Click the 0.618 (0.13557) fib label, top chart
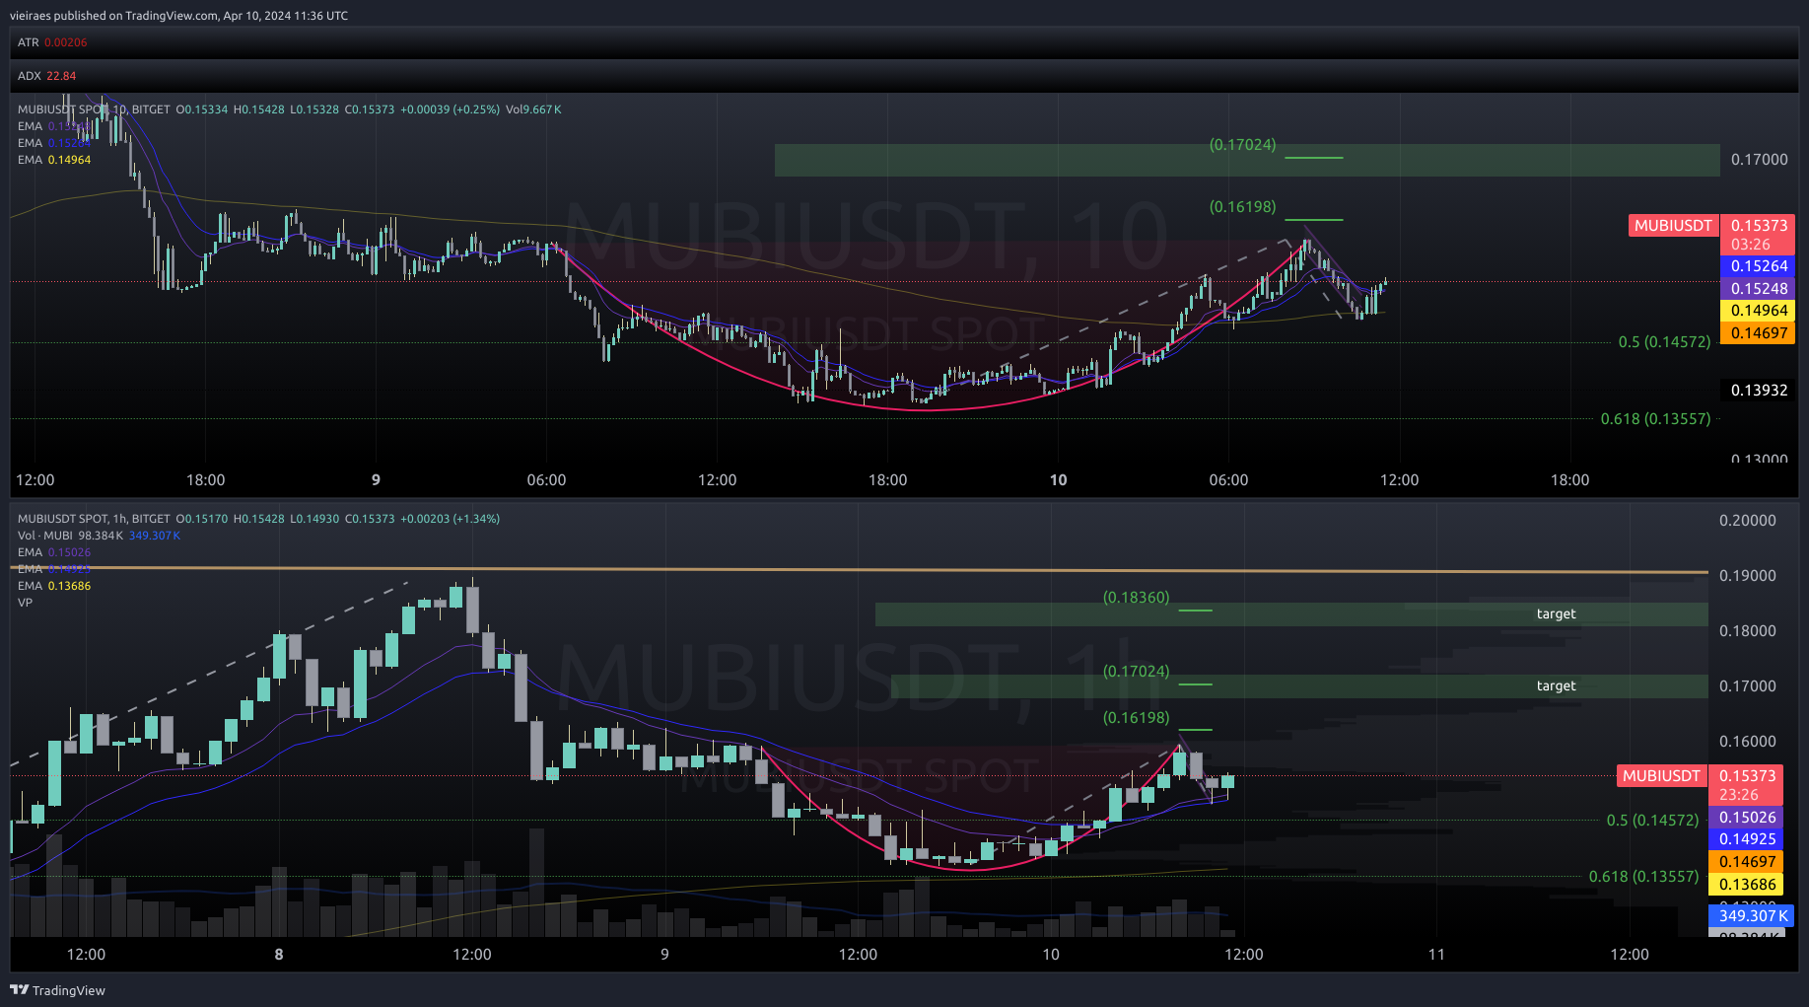 pos(1655,419)
